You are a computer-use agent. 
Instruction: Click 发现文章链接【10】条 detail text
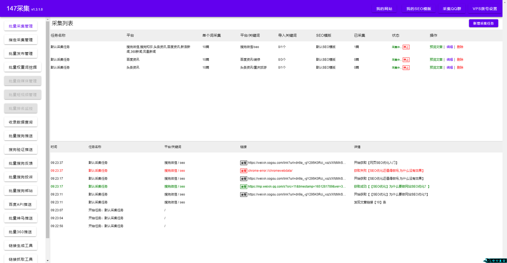370,202
